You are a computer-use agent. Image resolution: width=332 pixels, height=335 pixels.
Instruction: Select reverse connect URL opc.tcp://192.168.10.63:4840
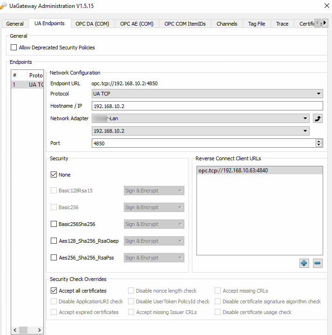pyautogui.click(x=260, y=170)
